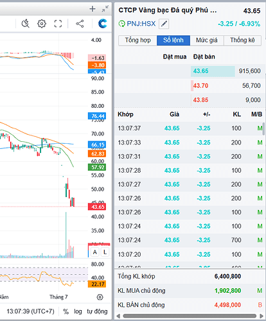Click the blue 76.44 price axis label
Screen dimensions: 266x321
97,116
